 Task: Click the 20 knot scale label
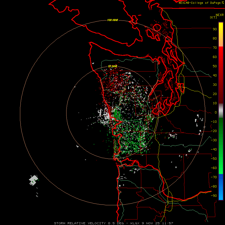215,94
